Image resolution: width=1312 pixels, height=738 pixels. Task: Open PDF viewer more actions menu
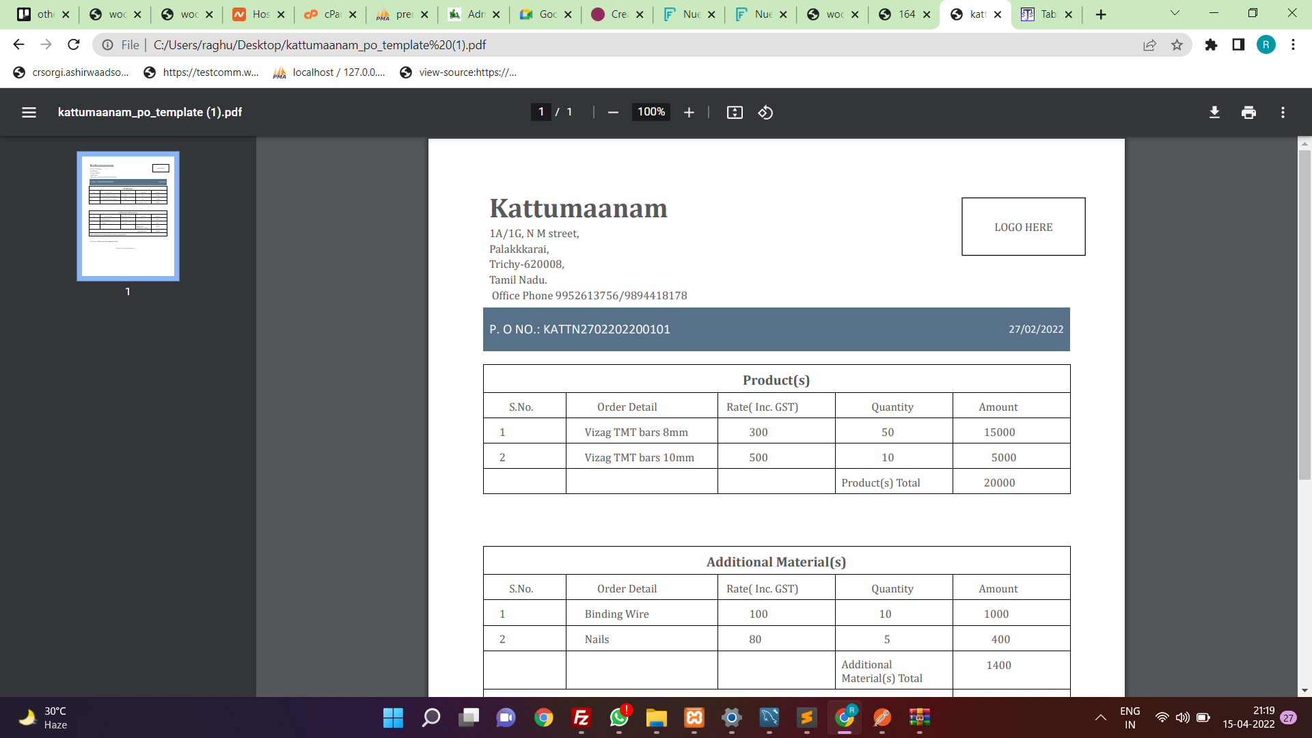(x=1283, y=112)
